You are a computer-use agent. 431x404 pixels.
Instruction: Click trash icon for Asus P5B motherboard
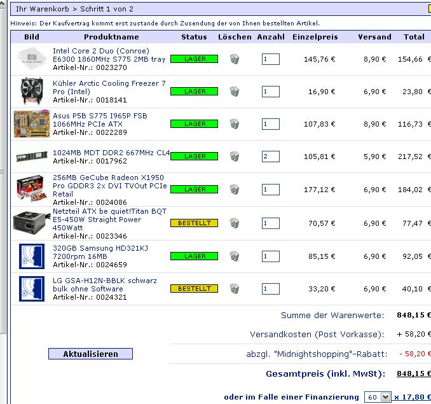(x=235, y=124)
